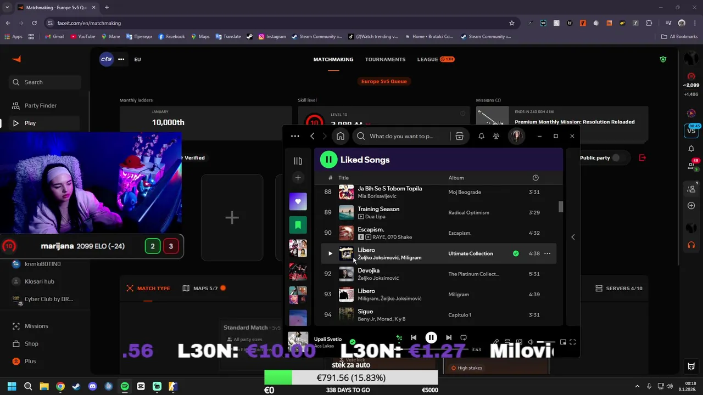This screenshot has height=395, width=703.
Task: Play Libero from Ultimate Collection row
Action: click(x=330, y=253)
